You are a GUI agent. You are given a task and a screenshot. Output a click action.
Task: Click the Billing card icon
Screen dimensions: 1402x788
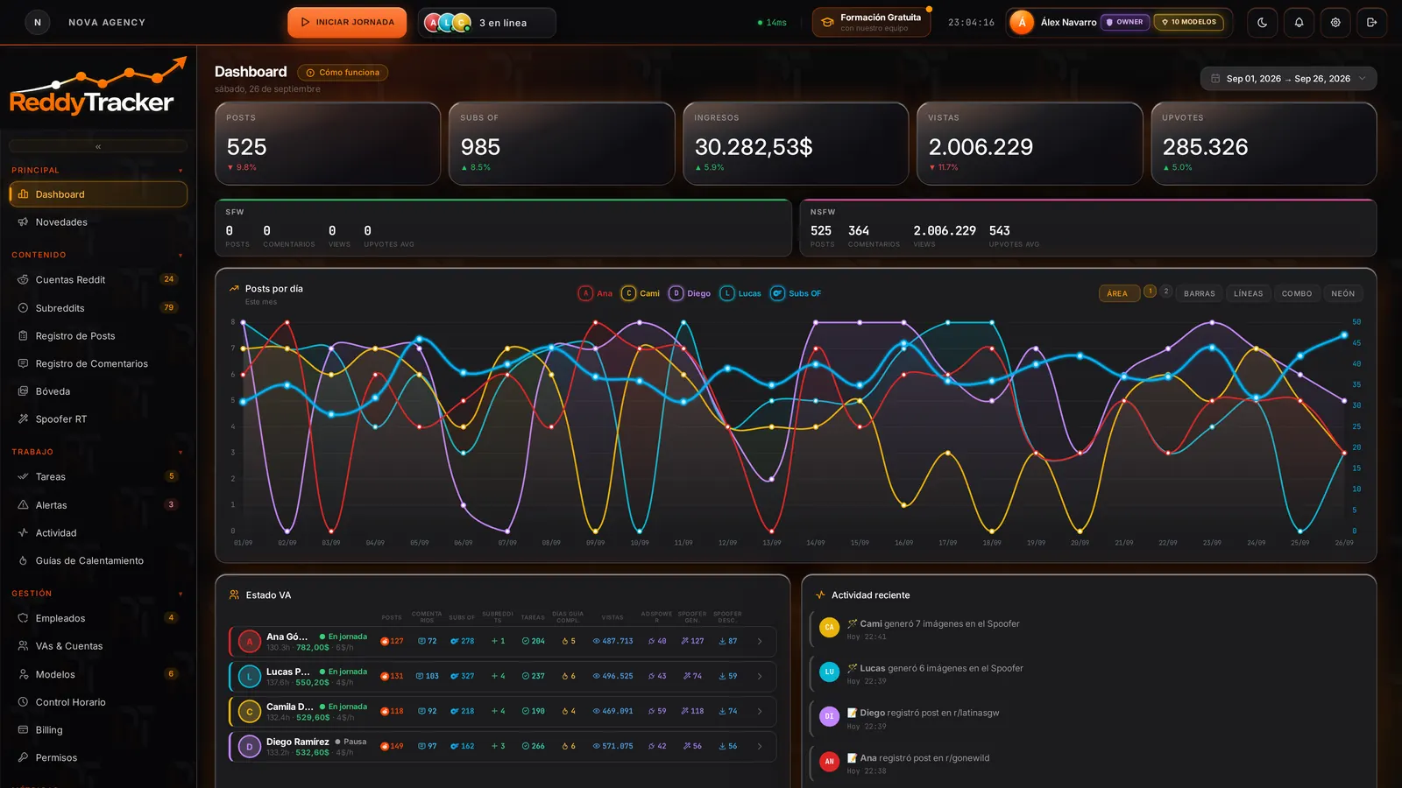click(24, 730)
